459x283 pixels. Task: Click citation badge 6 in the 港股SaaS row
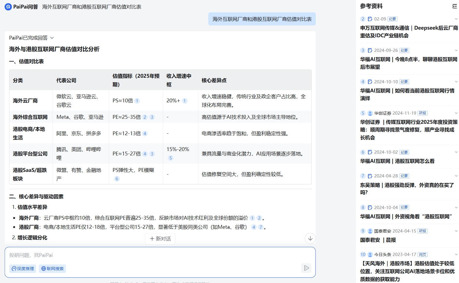pyautogui.click(x=117, y=179)
